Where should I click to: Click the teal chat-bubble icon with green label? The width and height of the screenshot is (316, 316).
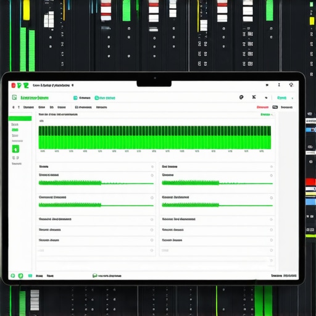pos(96,98)
